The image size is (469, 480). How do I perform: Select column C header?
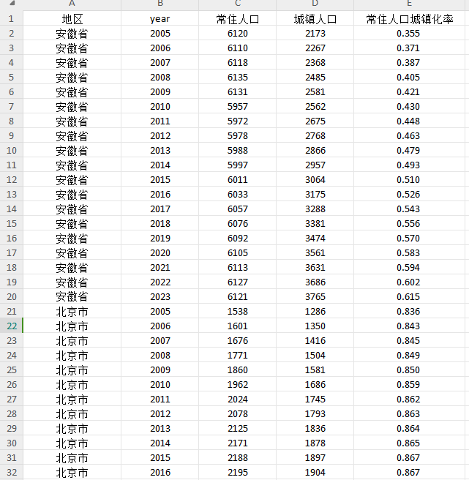pos(237,4)
